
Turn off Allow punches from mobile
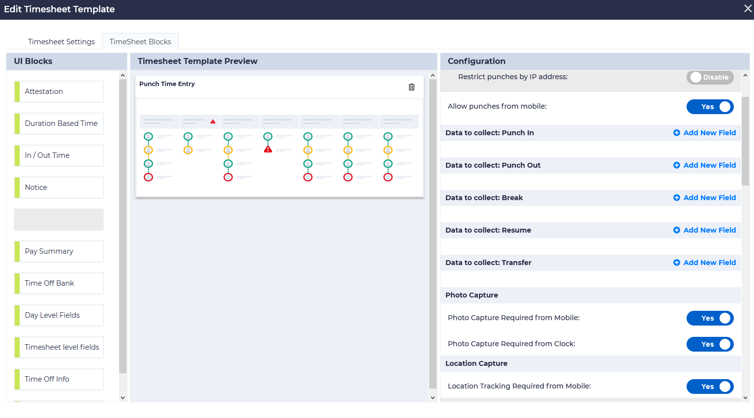710,107
